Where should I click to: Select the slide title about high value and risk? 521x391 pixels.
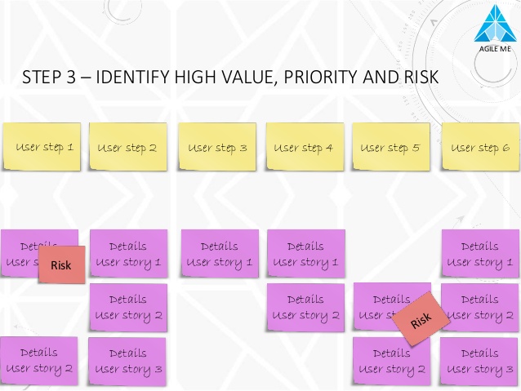click(229, 78)
